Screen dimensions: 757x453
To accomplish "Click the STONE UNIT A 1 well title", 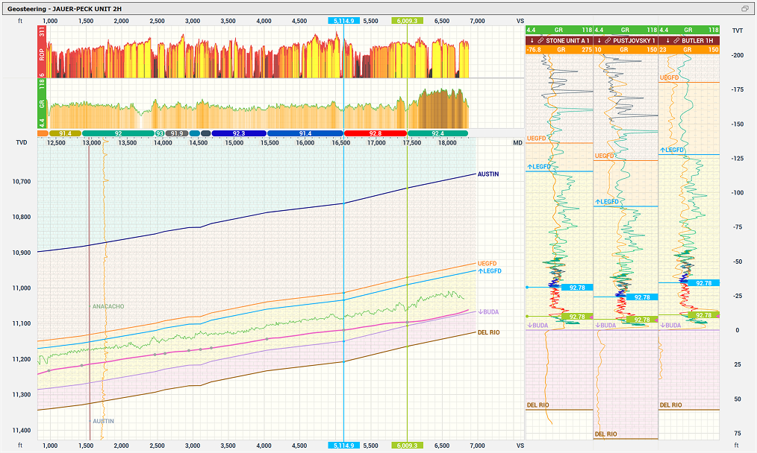I will pos(567,40).
